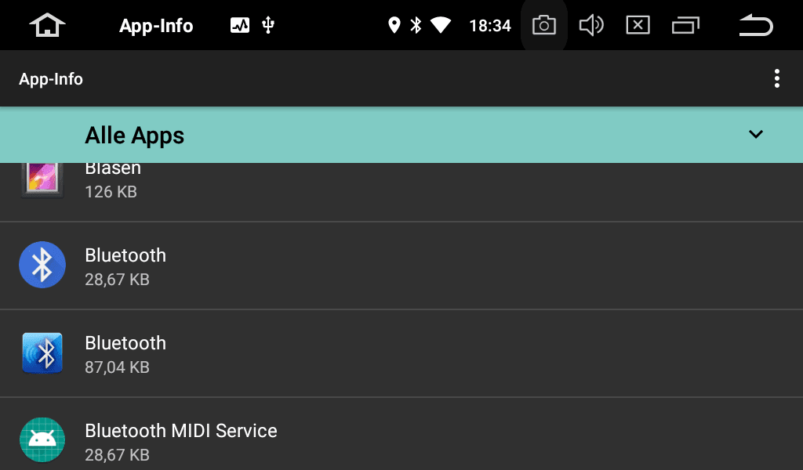Open the Blasen 126 KB app entry
The height and width of the screenshot is (470, 803).
[x=401, y=192]
